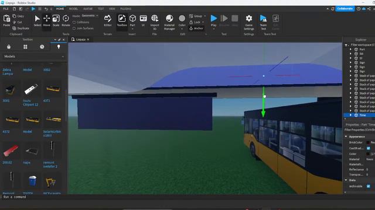Switch to the TEST ribbon tab
This screenshot has width=375, height=210.
[x=101, y=9]
